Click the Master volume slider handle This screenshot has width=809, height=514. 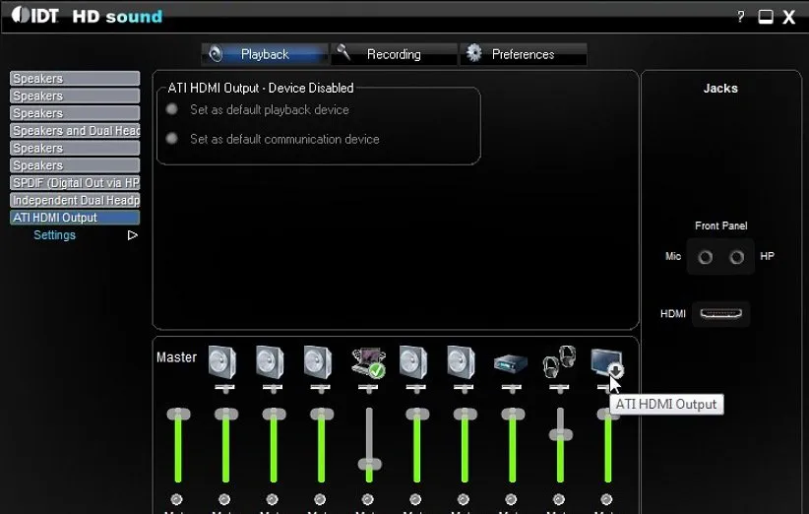click(178, 415)
